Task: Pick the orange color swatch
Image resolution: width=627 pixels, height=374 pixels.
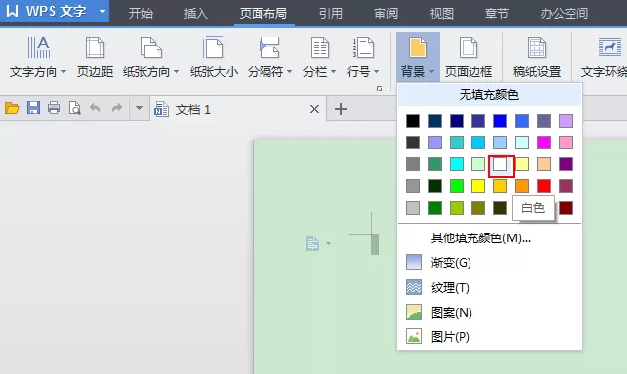Action: coord(522,186)
